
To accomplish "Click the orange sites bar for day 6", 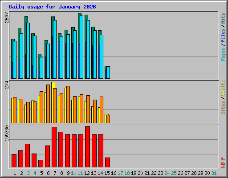I will 48,104.
